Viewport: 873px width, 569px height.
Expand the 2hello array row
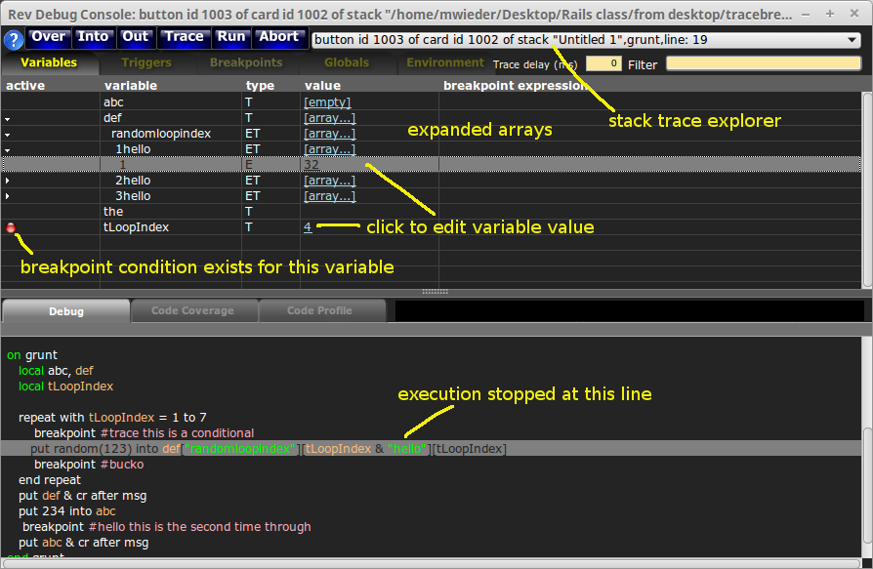point(8,180)
